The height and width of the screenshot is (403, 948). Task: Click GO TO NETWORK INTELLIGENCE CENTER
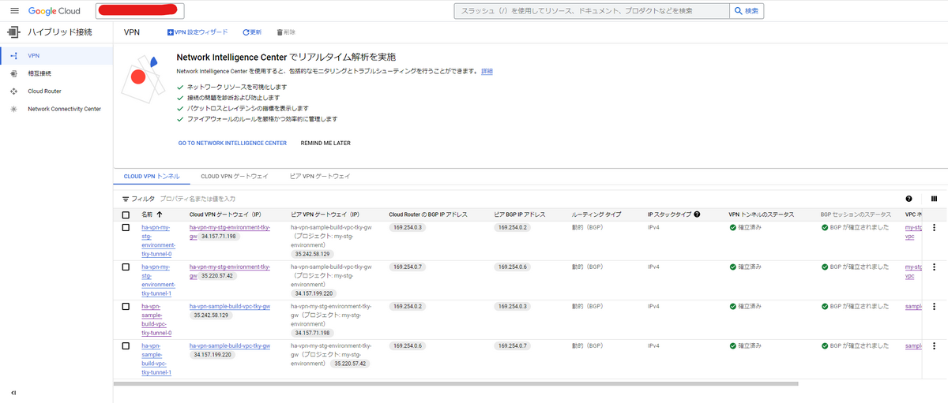(x=232, y=144)
